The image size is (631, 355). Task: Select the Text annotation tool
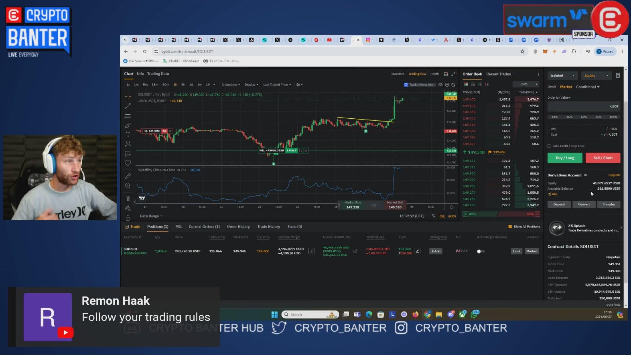[x=128, y=135]
